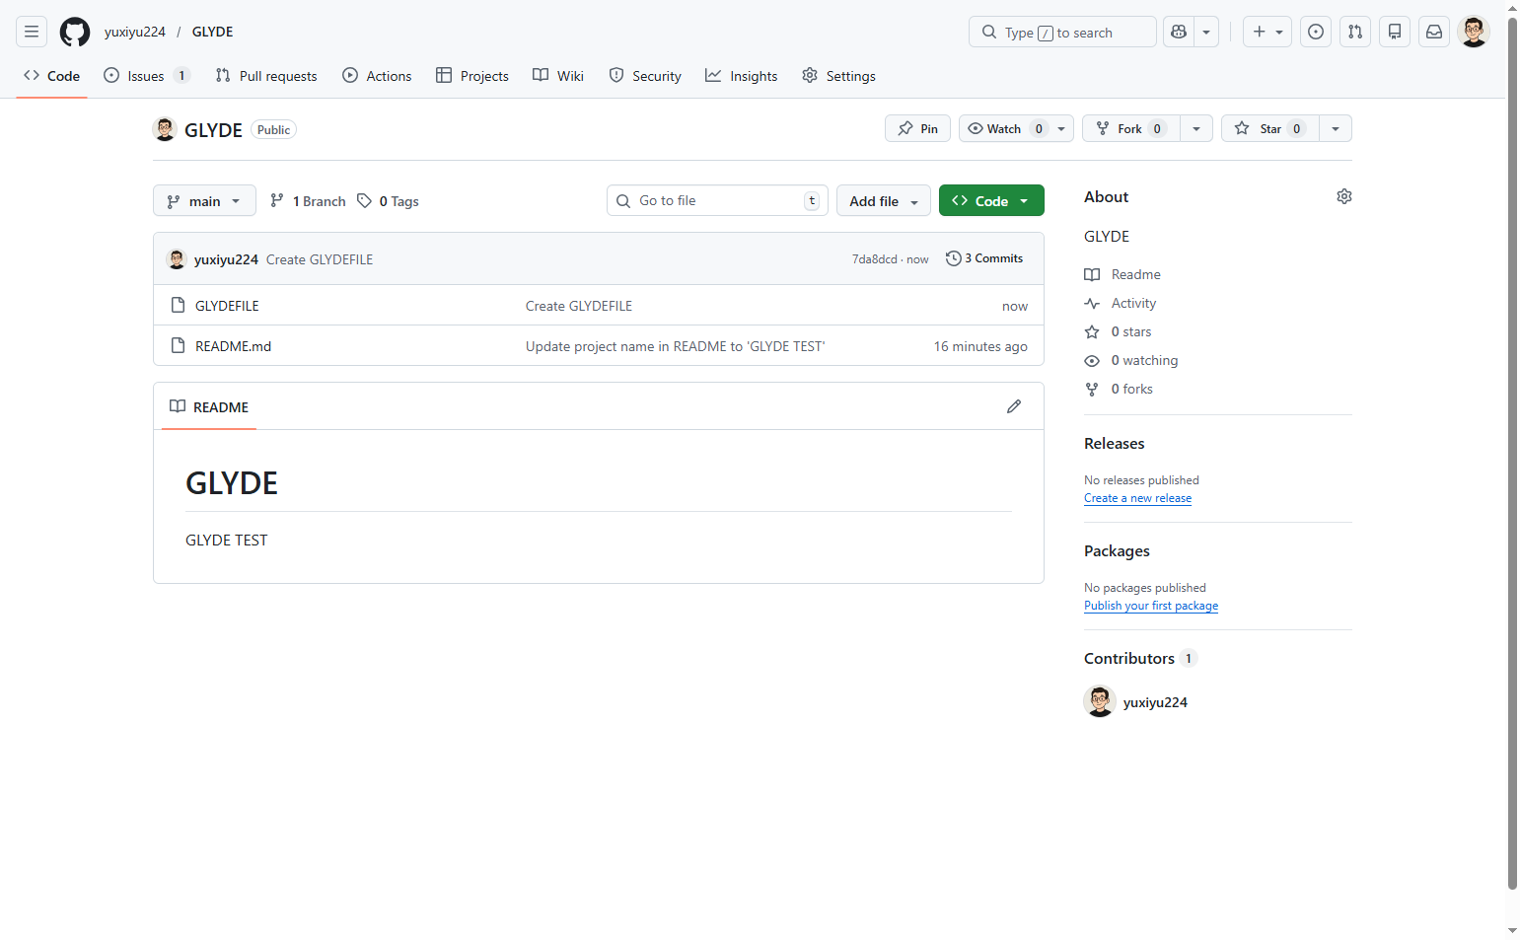This screenshot has width=1520, height=940.
Task: Switch to the Issues tab
Action: point(146,76)
